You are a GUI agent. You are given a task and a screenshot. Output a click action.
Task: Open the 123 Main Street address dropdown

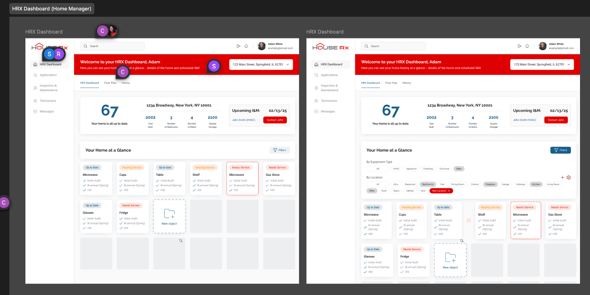[261, 64]
